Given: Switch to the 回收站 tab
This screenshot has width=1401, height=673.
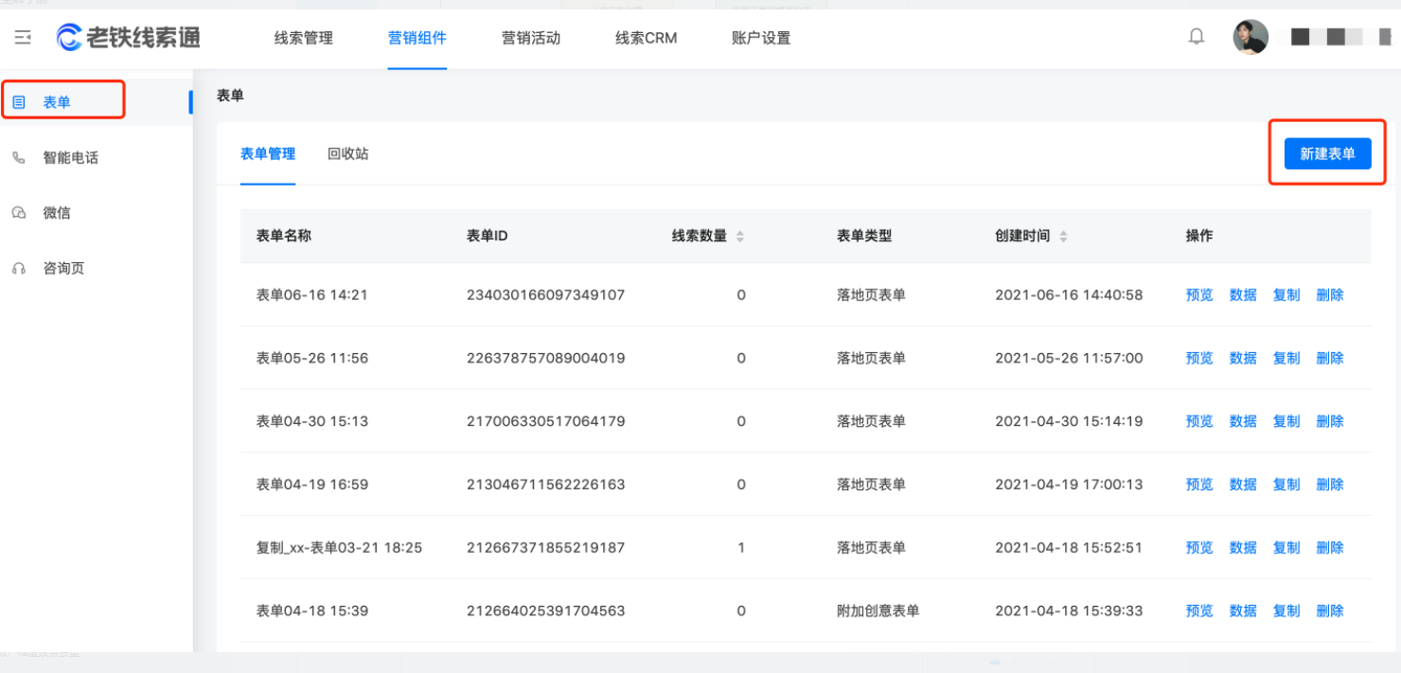Looking at the screenshot, I should coord(347,153).
